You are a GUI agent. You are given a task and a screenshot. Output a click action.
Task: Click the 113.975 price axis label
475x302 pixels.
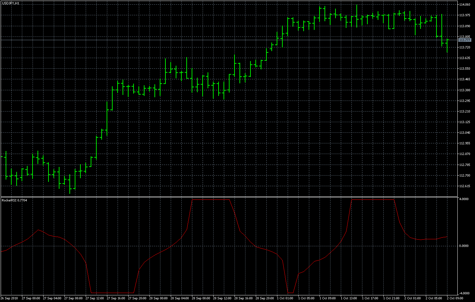click(x=465, y=15)
